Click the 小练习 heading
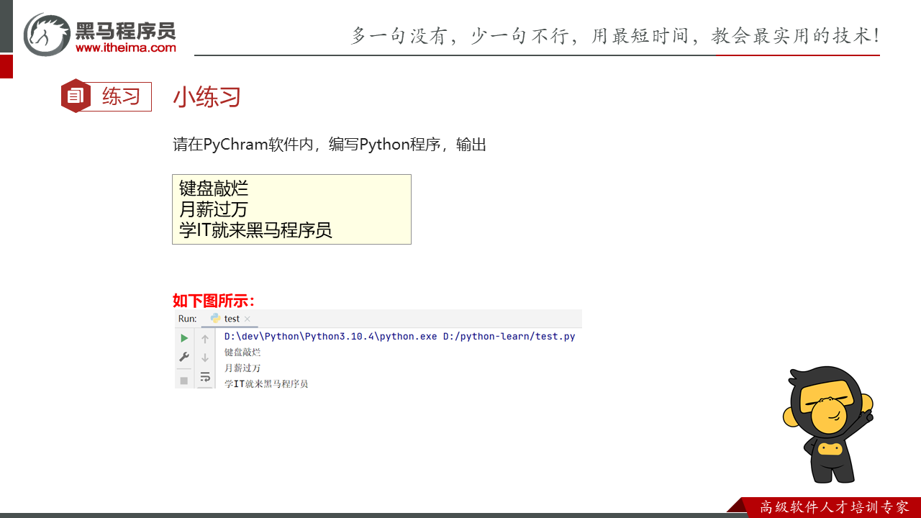Viewport: 921px width, 518px height. [x=207, y=97]
